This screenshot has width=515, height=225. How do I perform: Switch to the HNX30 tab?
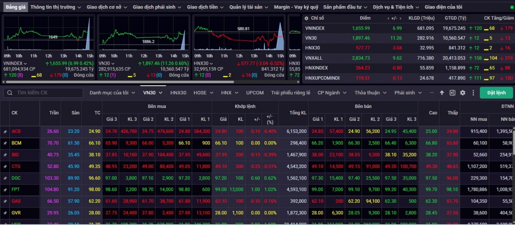(x=178, y=93)
